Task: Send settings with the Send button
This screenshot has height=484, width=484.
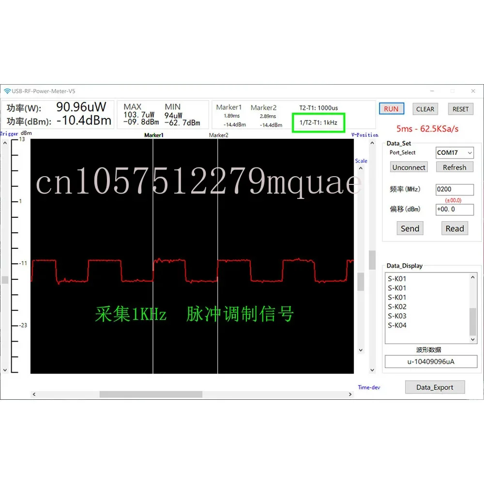Action: coord(410,228)
